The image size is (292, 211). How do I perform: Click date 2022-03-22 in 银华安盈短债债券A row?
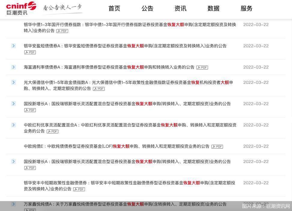click(256, 46)
